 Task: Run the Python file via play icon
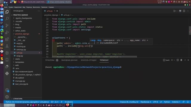(x=174, y=11)
